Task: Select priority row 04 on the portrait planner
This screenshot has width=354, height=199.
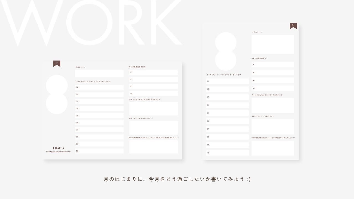Action: click(x=273, y=88)
